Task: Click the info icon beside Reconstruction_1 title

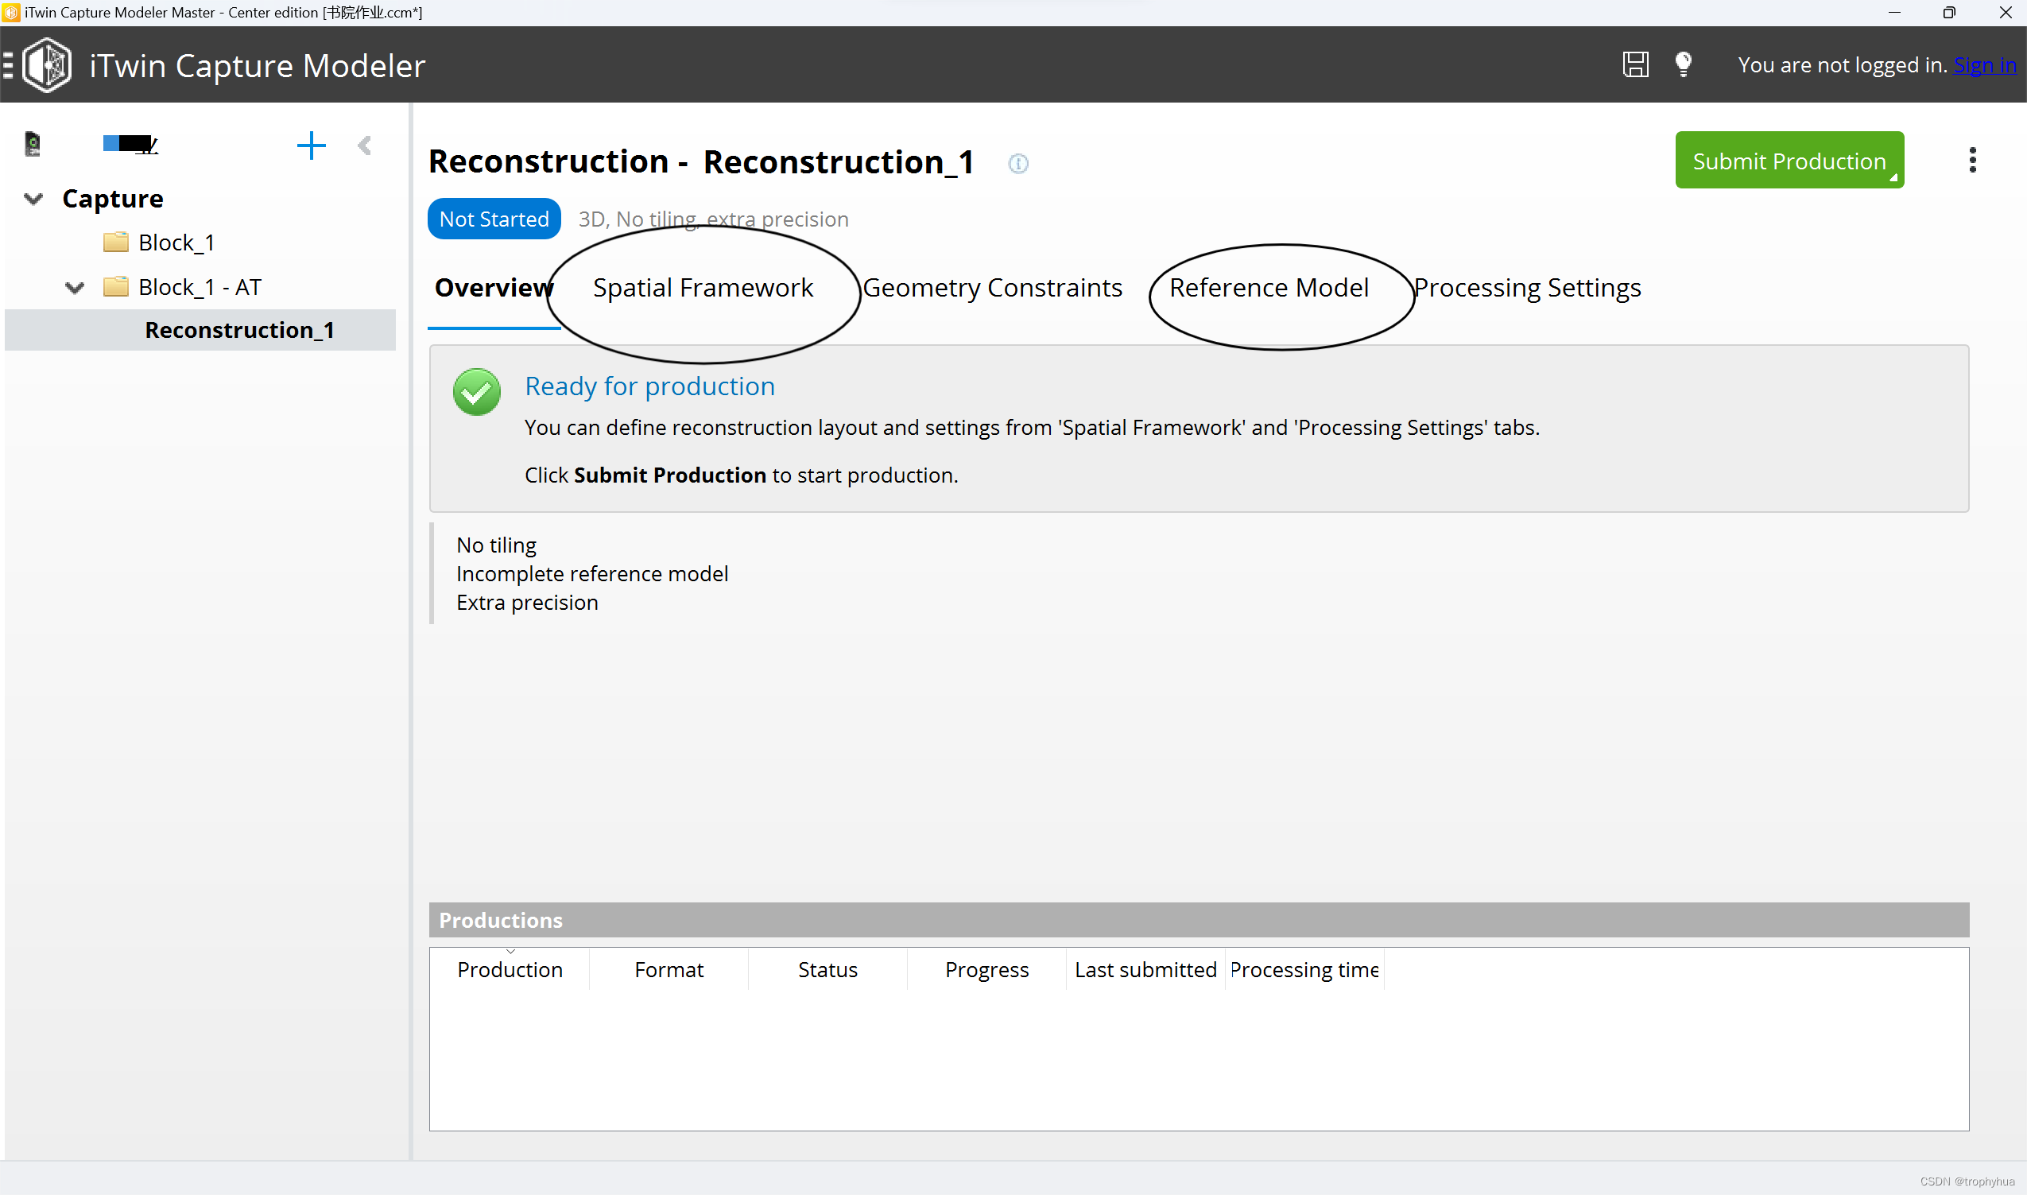Action: pos(1017,164)
